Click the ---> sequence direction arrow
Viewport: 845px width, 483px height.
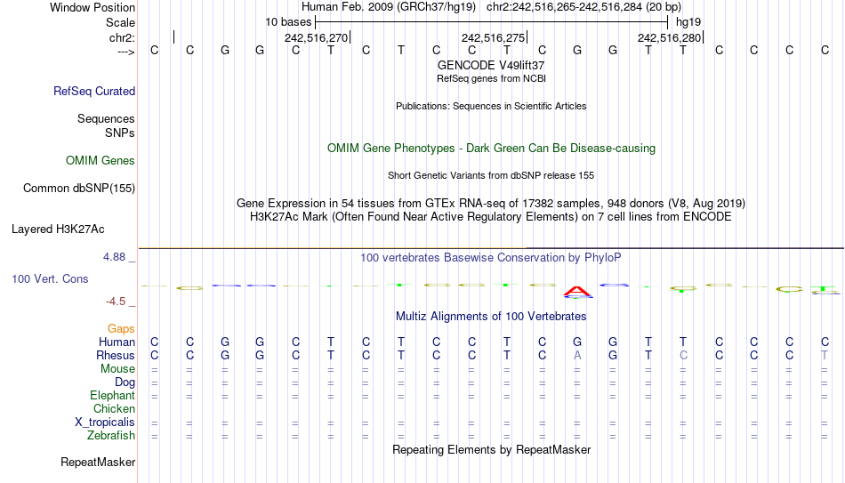pyautogui.click(x=126, y=52)
